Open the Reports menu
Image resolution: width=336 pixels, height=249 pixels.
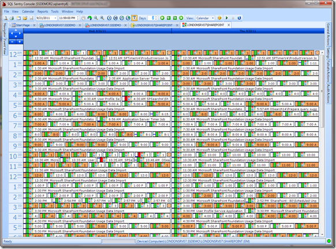point(43,12)
